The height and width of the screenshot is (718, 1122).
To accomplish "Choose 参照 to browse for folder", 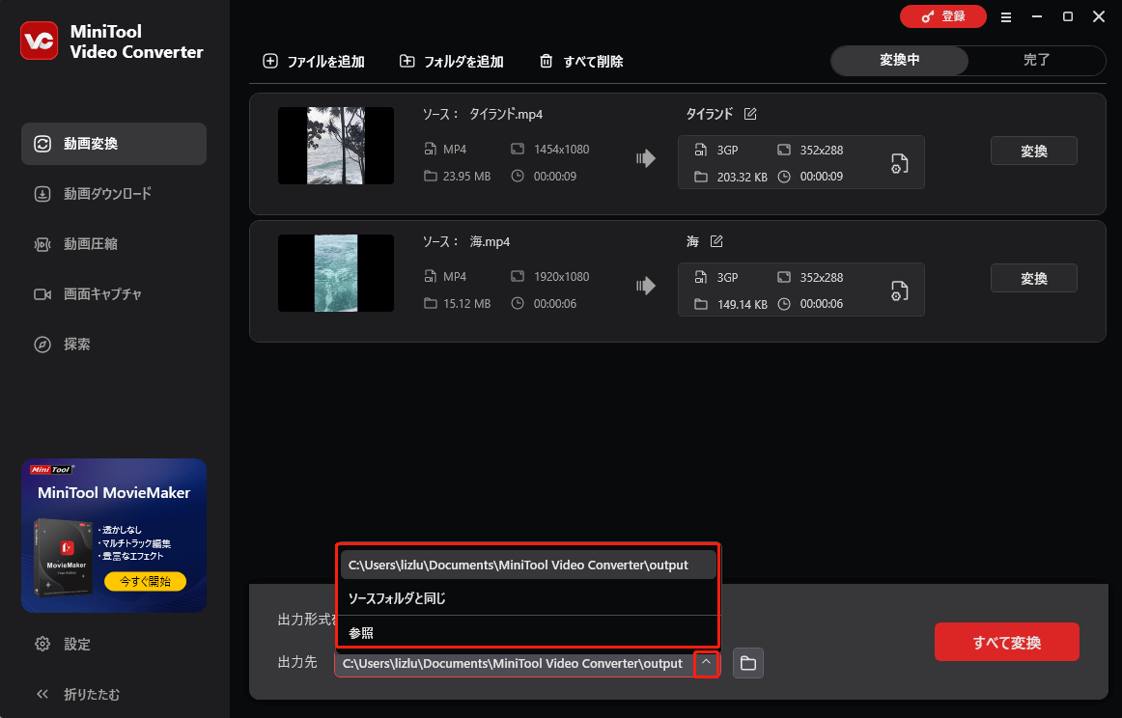I will 528,633.
